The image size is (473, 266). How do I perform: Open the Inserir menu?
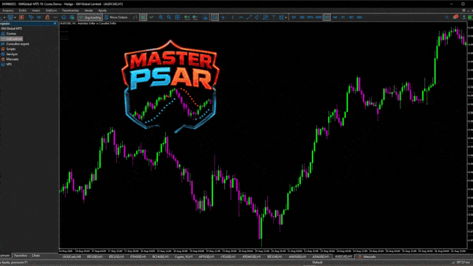[x=36, y=10]
